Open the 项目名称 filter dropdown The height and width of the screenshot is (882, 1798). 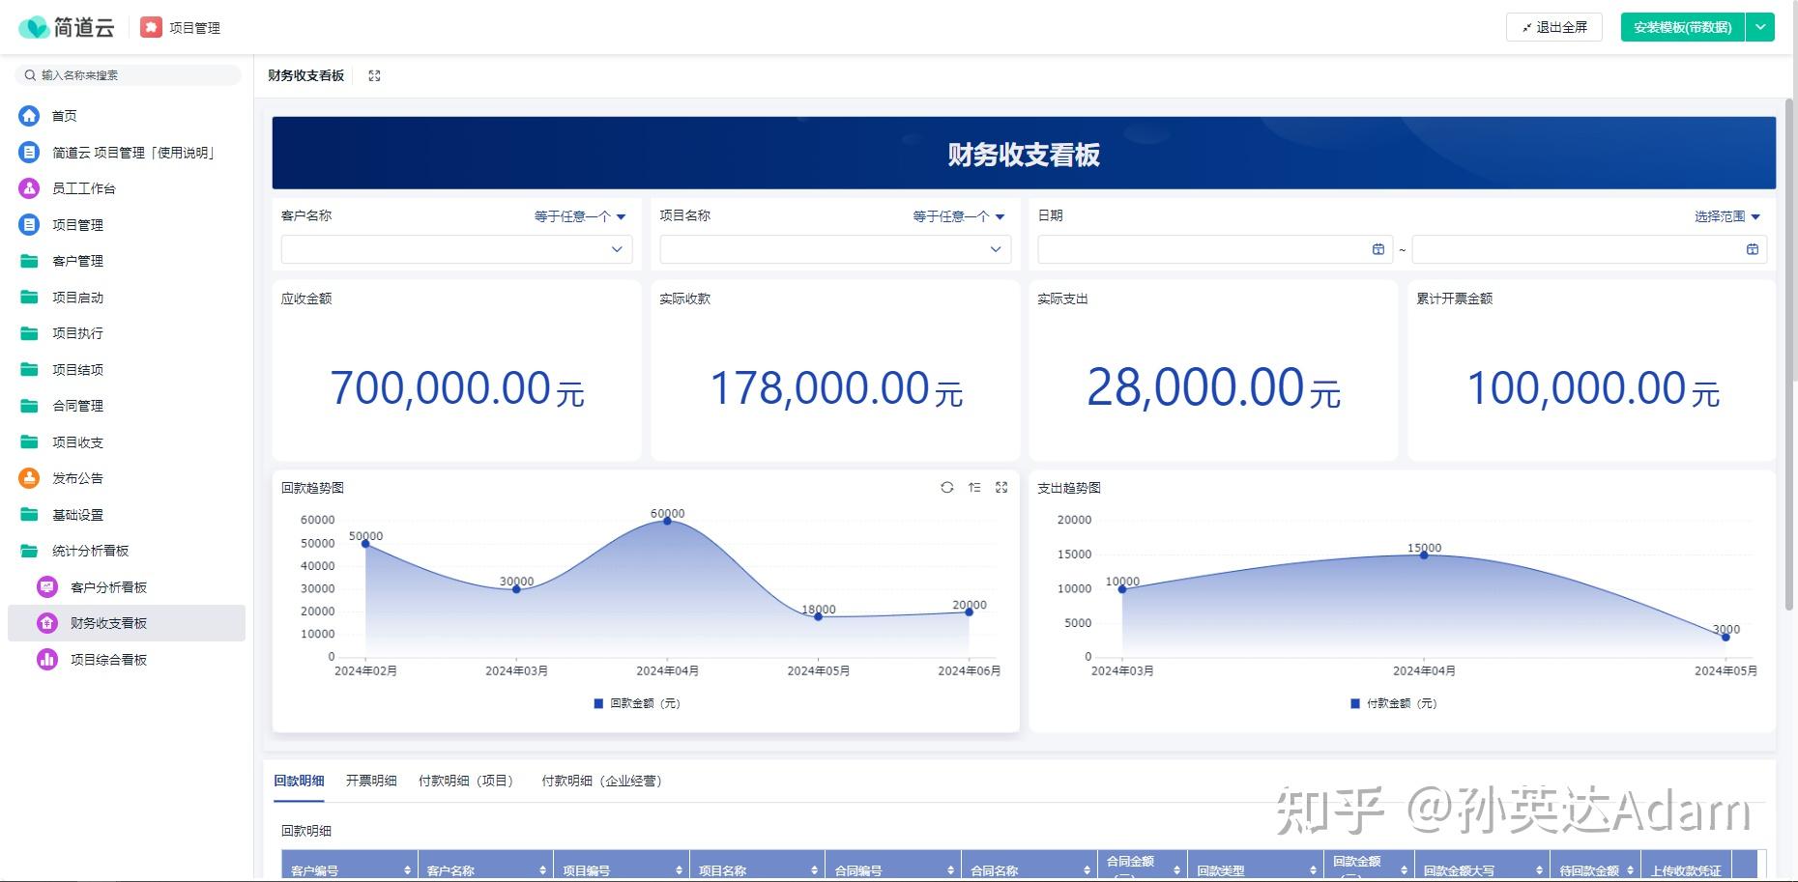point(834,249)
